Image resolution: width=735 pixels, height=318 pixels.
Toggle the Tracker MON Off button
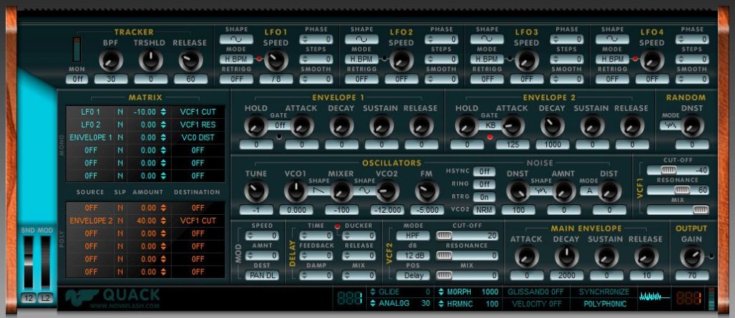76,79
